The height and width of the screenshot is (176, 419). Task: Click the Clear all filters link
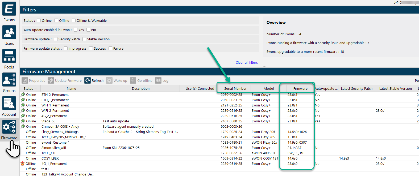pyautogui.click(x=247, y=63)
